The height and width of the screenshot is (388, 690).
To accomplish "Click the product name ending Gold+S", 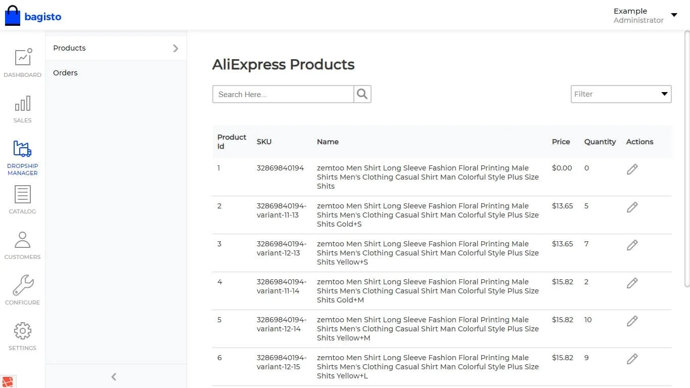I will tap(428, 215).
